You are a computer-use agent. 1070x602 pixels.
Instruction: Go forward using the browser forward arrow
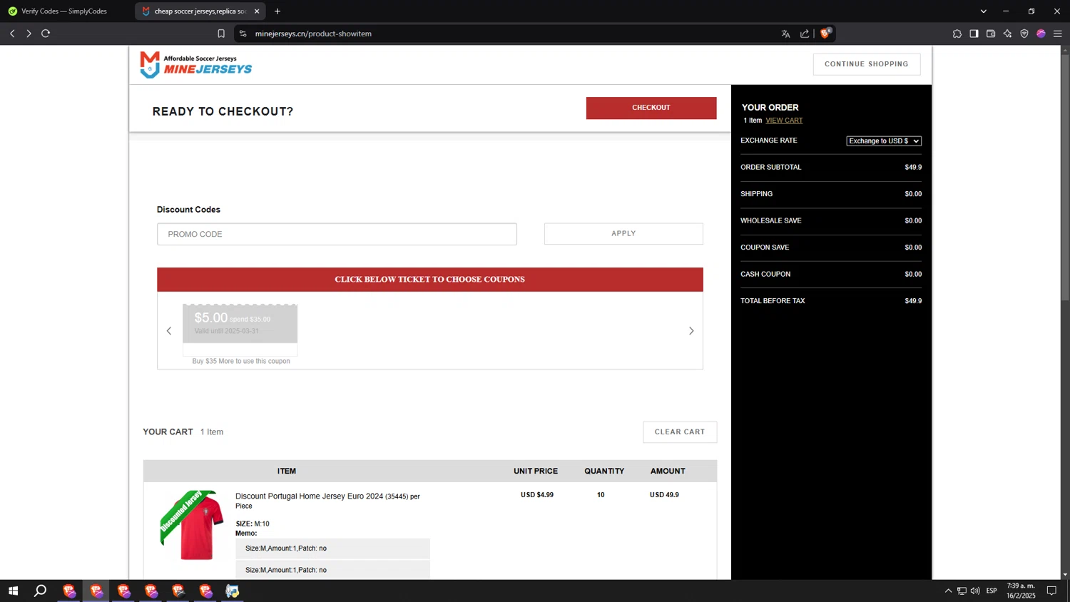coord(29,34)
